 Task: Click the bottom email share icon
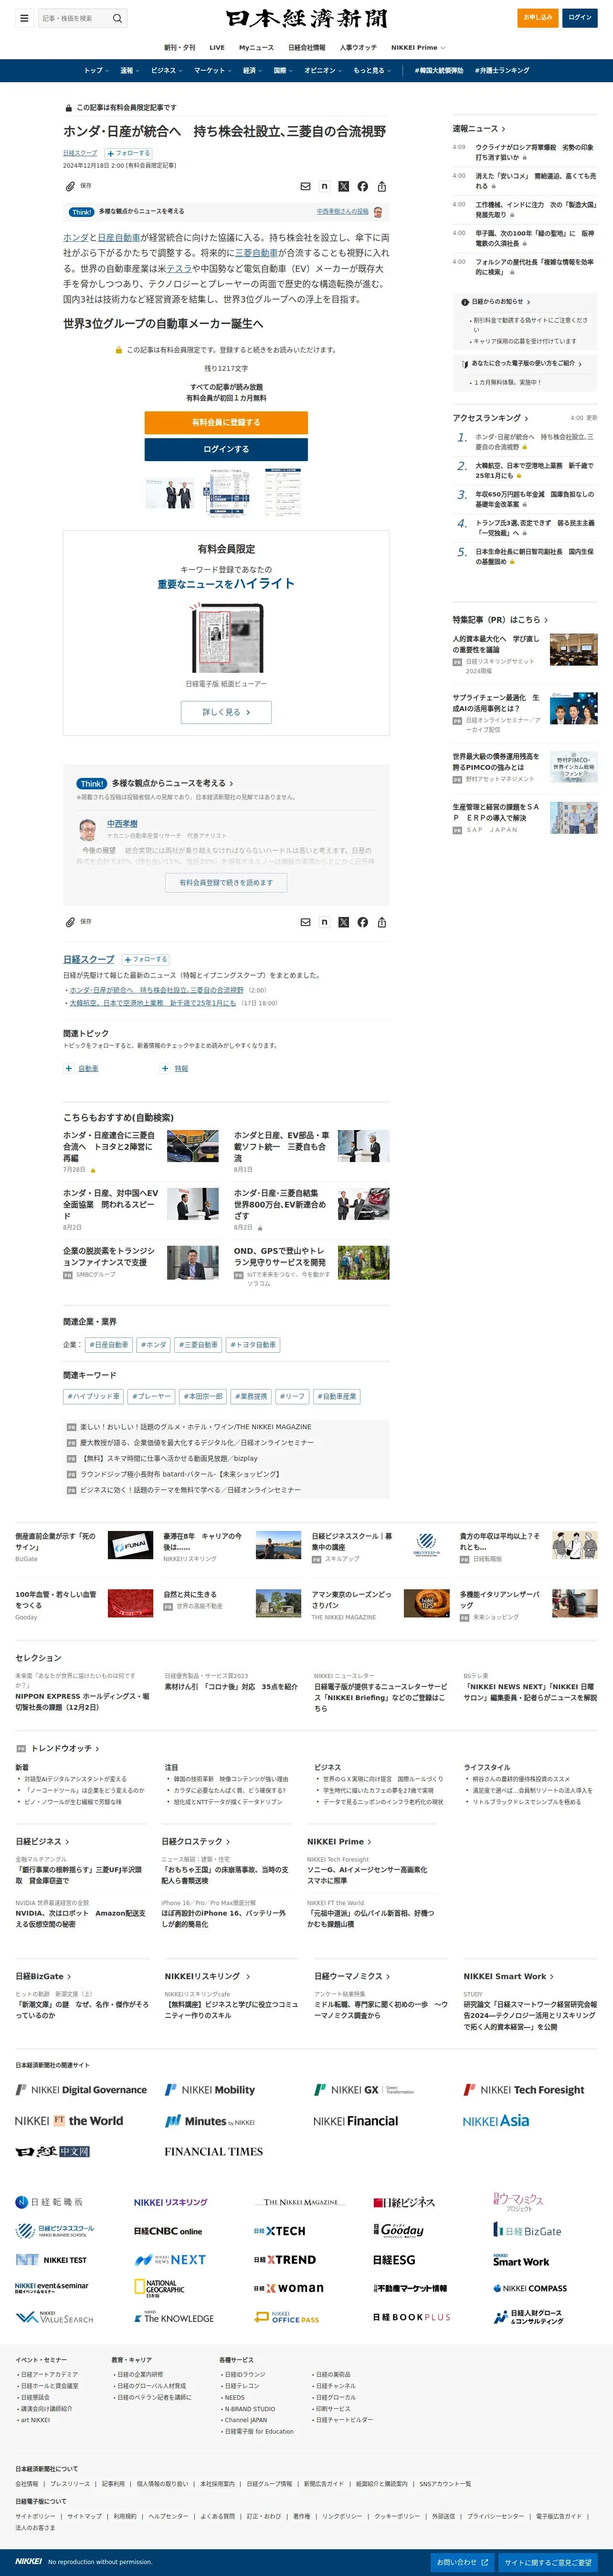pyautogui.click(x=306, y=922)
